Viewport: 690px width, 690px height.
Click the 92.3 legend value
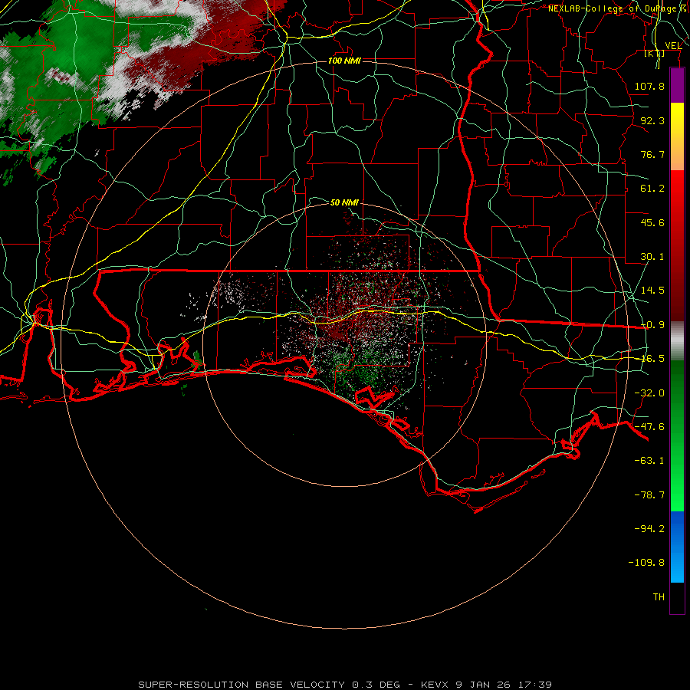[x=652, y=120]
